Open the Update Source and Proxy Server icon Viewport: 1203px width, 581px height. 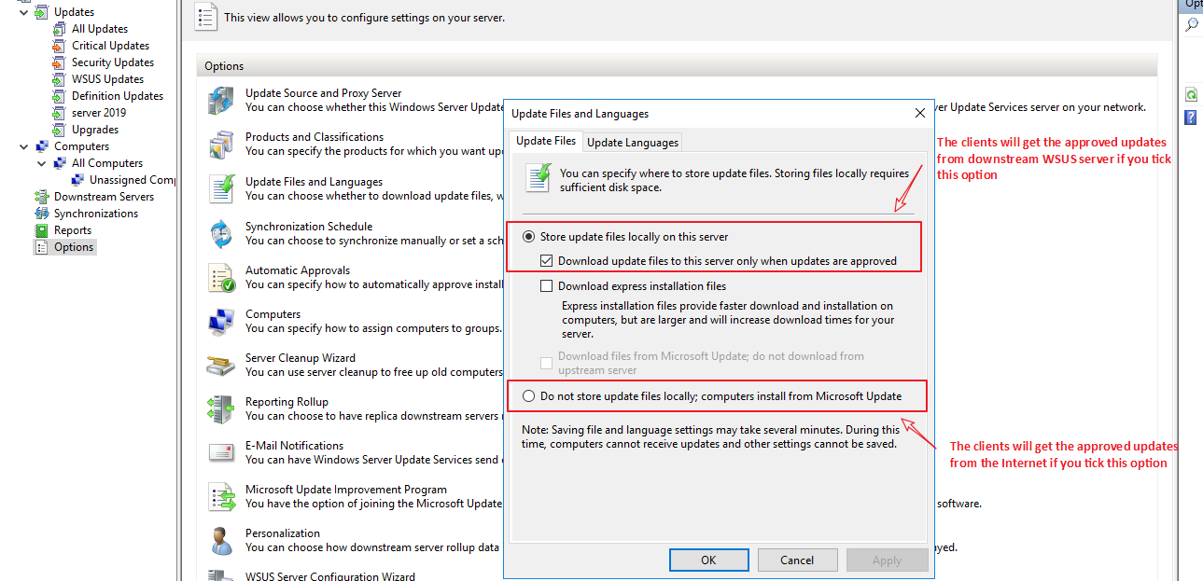click(x=221, y=99)
